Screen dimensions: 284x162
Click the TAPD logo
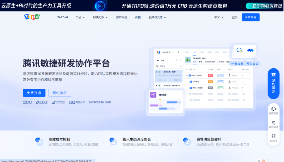pos(32,17)
